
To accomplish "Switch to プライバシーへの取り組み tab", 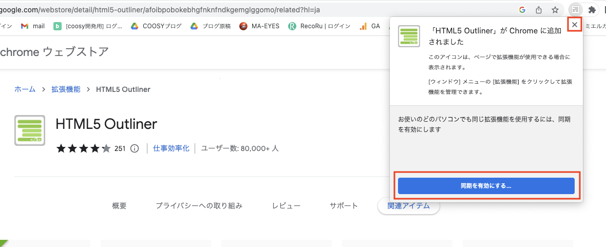I will click(199, 205).
